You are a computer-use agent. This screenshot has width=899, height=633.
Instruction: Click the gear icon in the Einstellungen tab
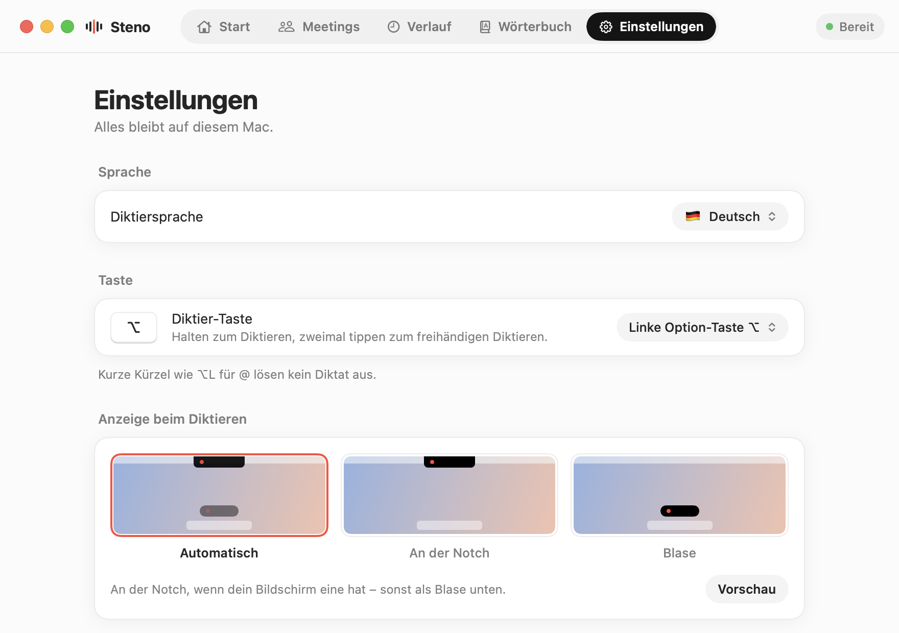pos(606,27)
